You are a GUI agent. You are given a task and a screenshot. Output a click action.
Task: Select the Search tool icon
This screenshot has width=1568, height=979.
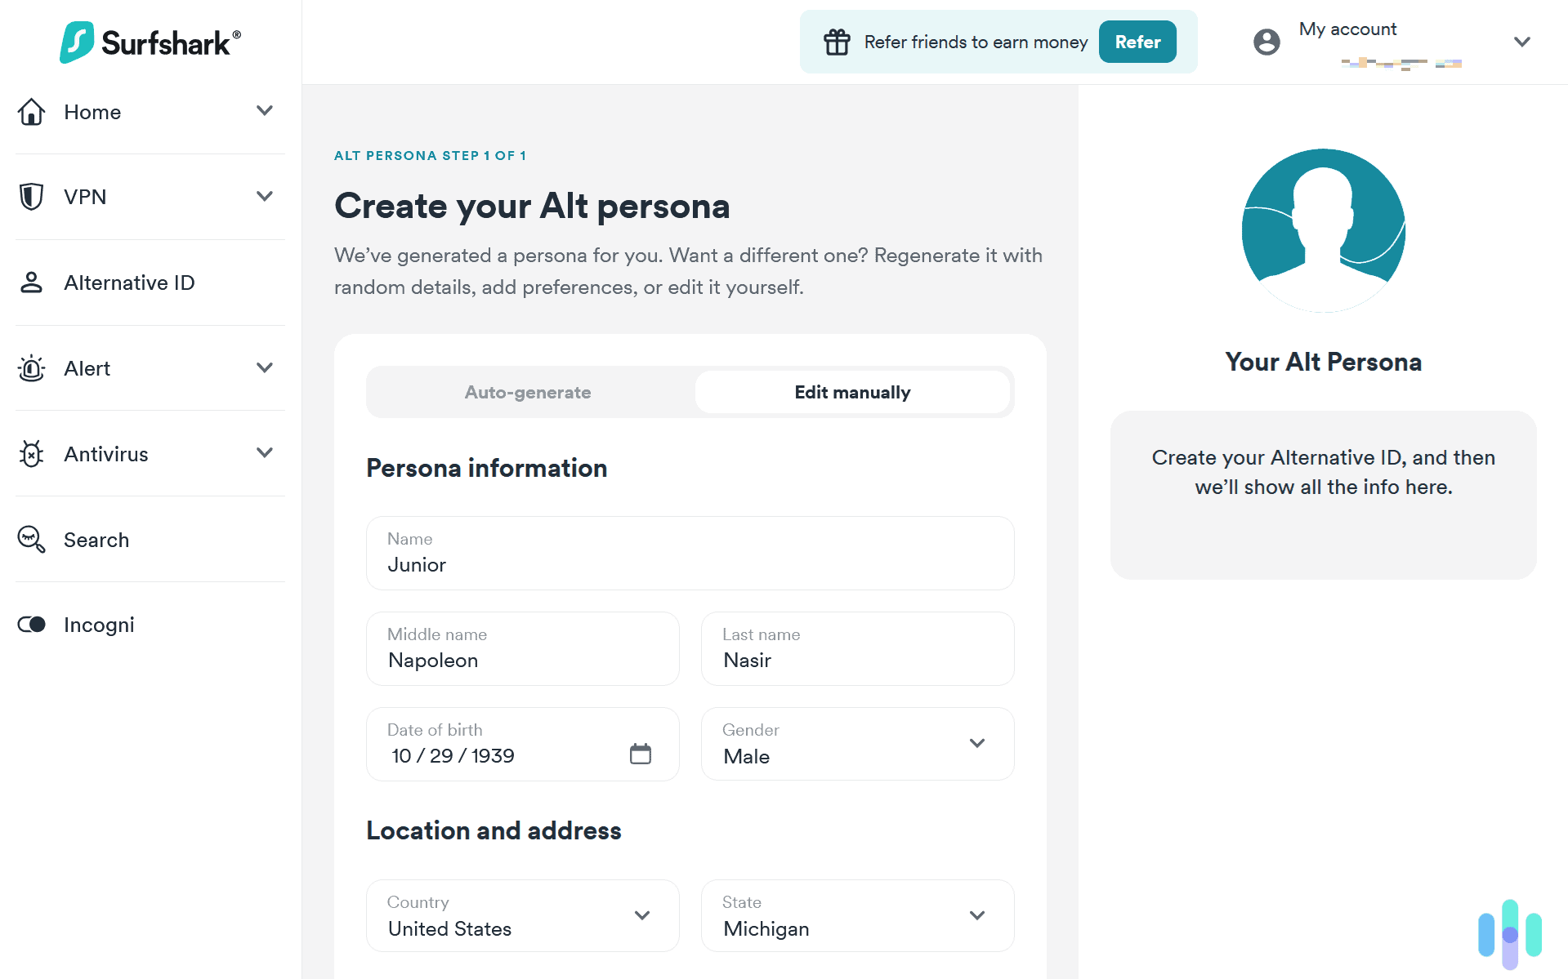pyautogui.click(x=31, y=540)
